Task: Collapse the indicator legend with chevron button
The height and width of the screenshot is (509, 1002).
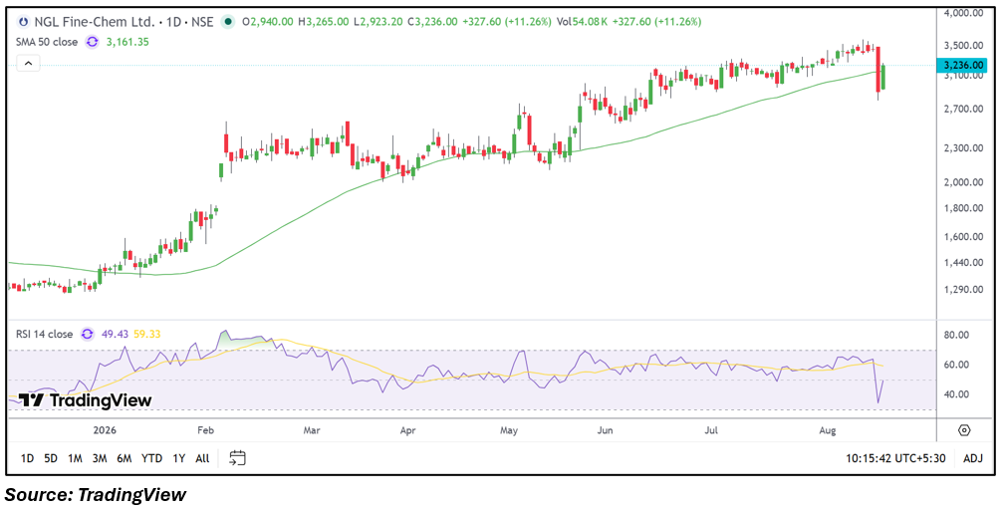Action: click(x=29, y=64)
